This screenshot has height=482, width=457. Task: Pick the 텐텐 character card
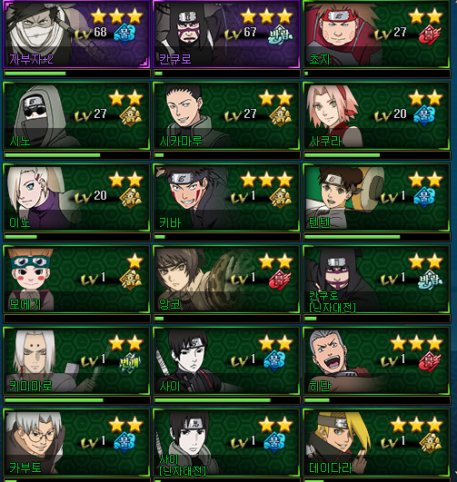click(376, 197)
